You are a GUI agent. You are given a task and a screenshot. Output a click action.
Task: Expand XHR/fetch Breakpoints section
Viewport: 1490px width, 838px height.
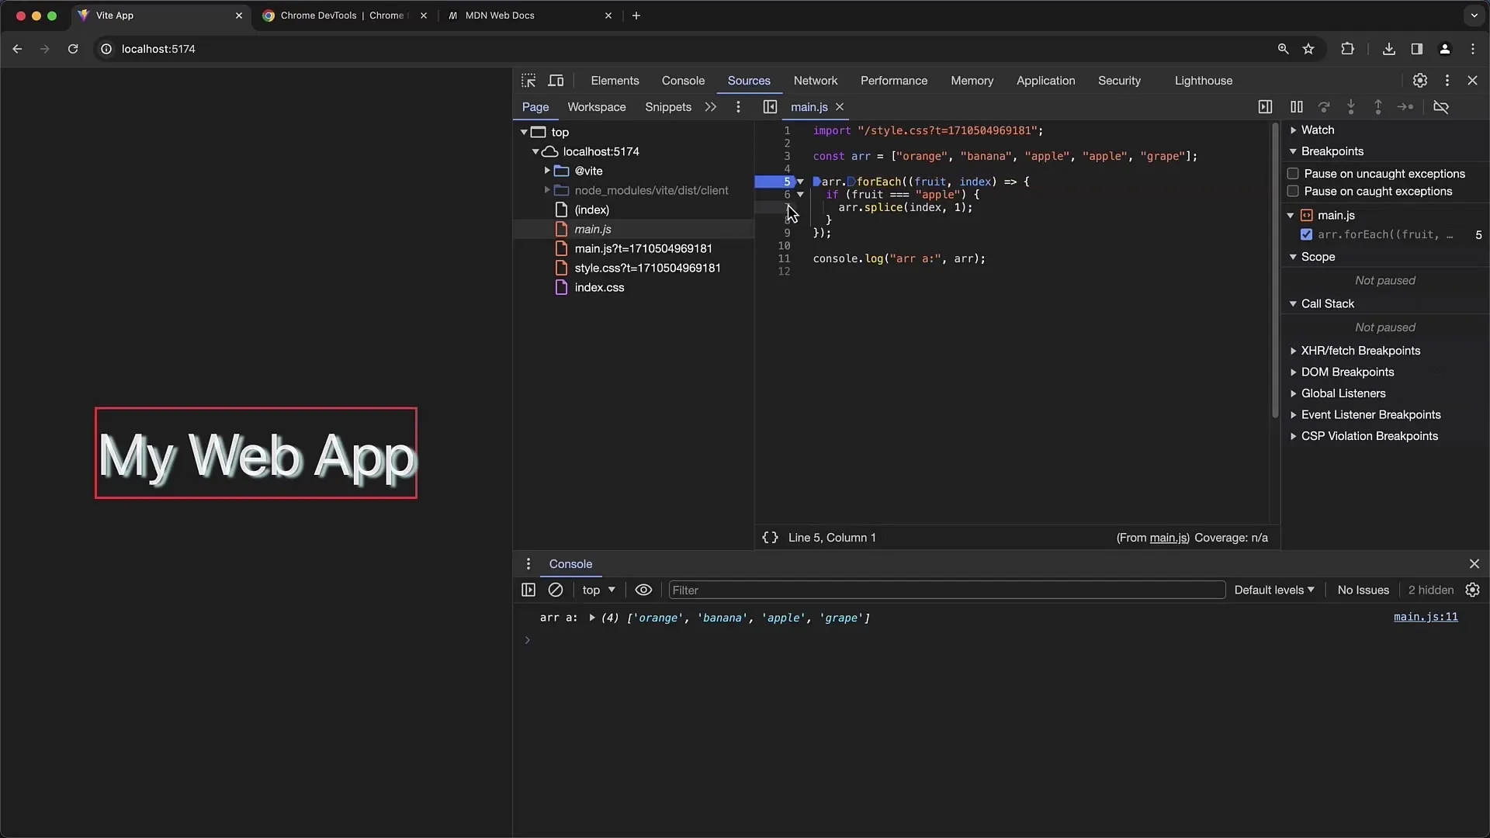click(x=1293, y=351)
